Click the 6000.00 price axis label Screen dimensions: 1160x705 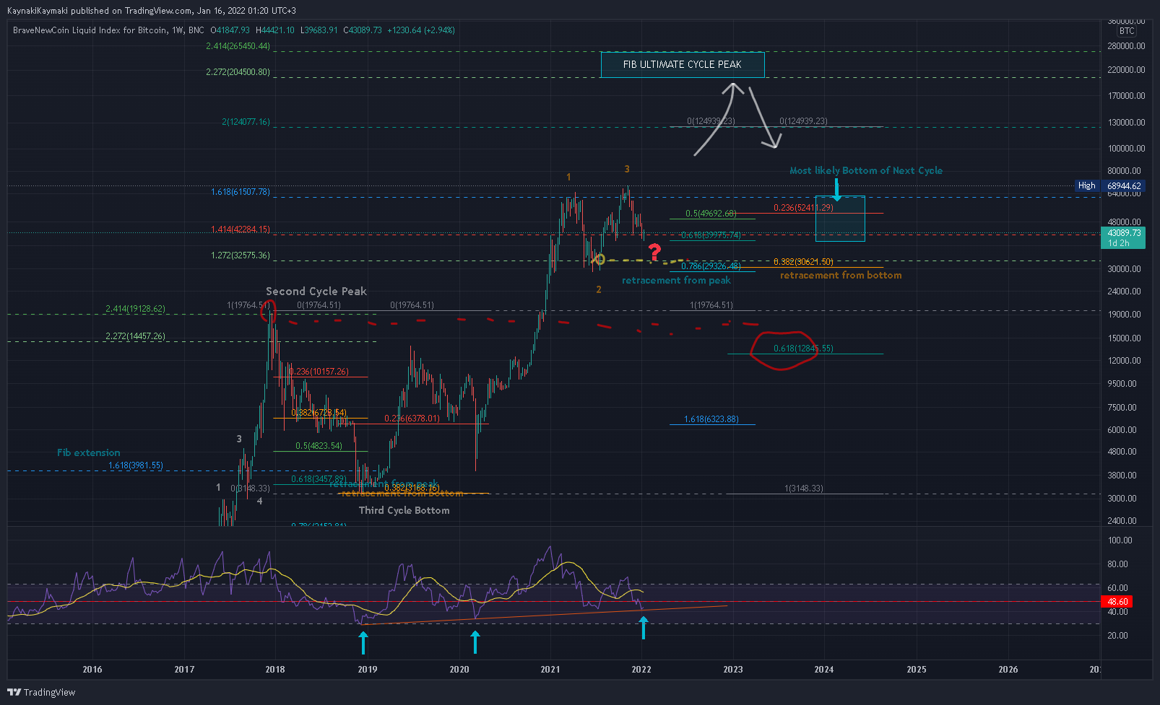(x=1122, y=430)
